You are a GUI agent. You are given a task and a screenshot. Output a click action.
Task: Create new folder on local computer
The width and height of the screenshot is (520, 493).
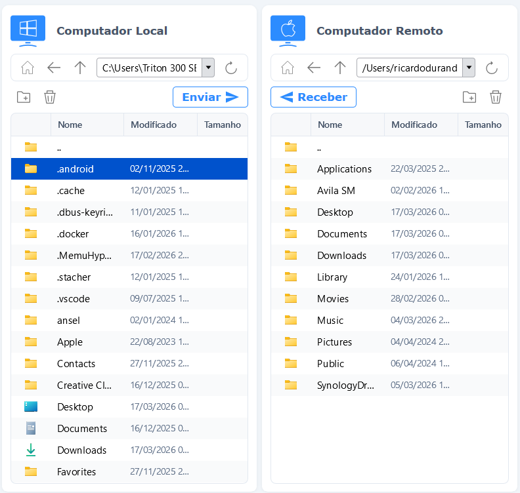[24, 97]
